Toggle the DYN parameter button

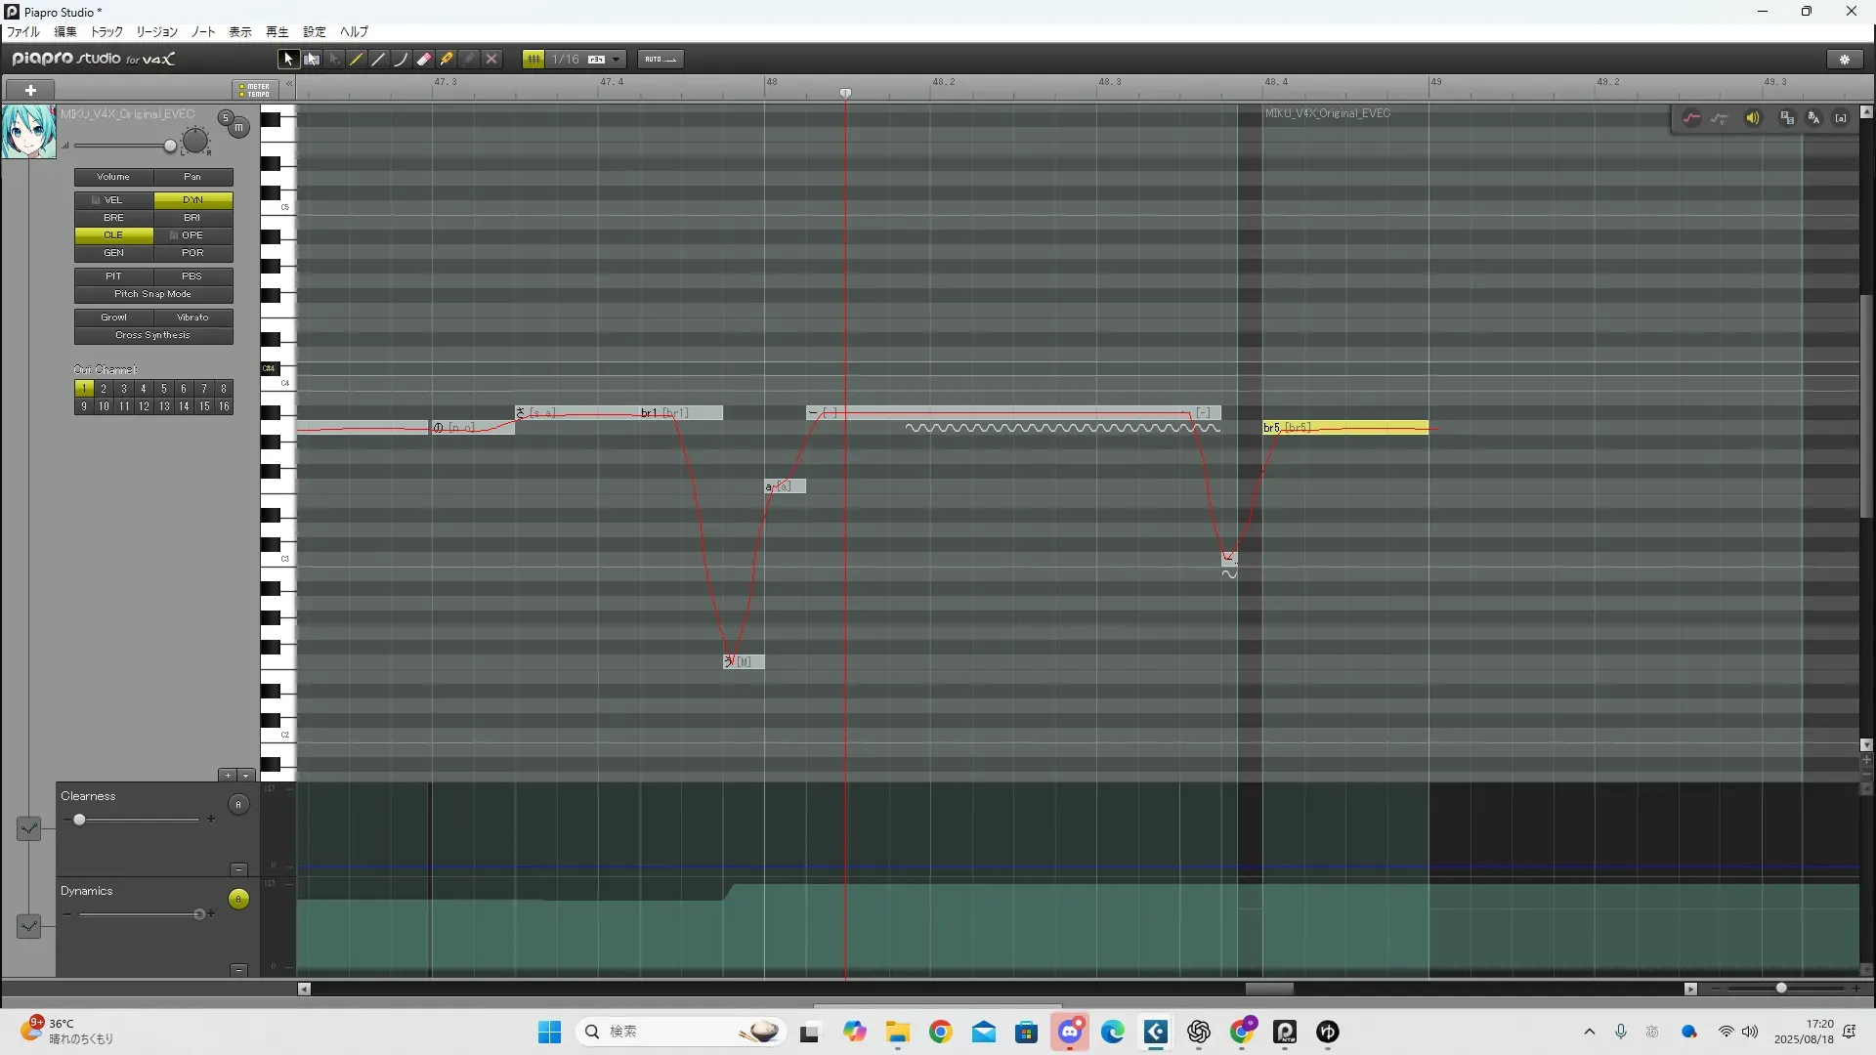[x=192, y=200]
